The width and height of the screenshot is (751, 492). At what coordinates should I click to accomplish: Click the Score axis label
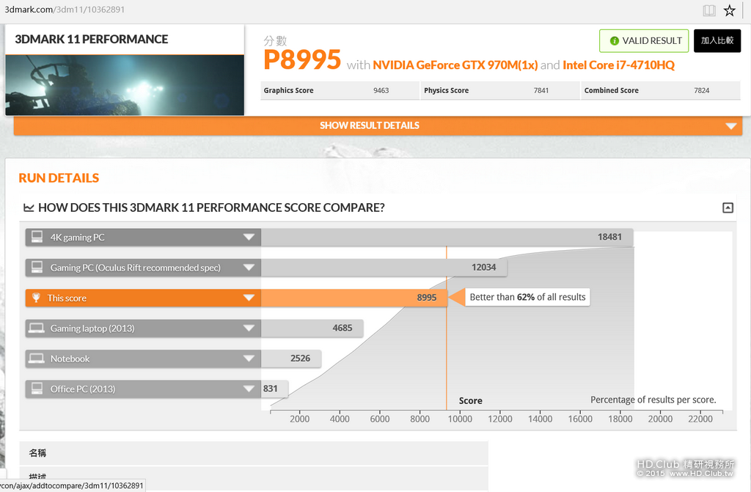pos(470,400)
